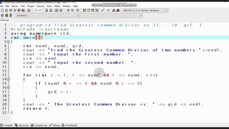Collapse the for loop fold at line 14

pyautogui.click(x=9, y=79)
